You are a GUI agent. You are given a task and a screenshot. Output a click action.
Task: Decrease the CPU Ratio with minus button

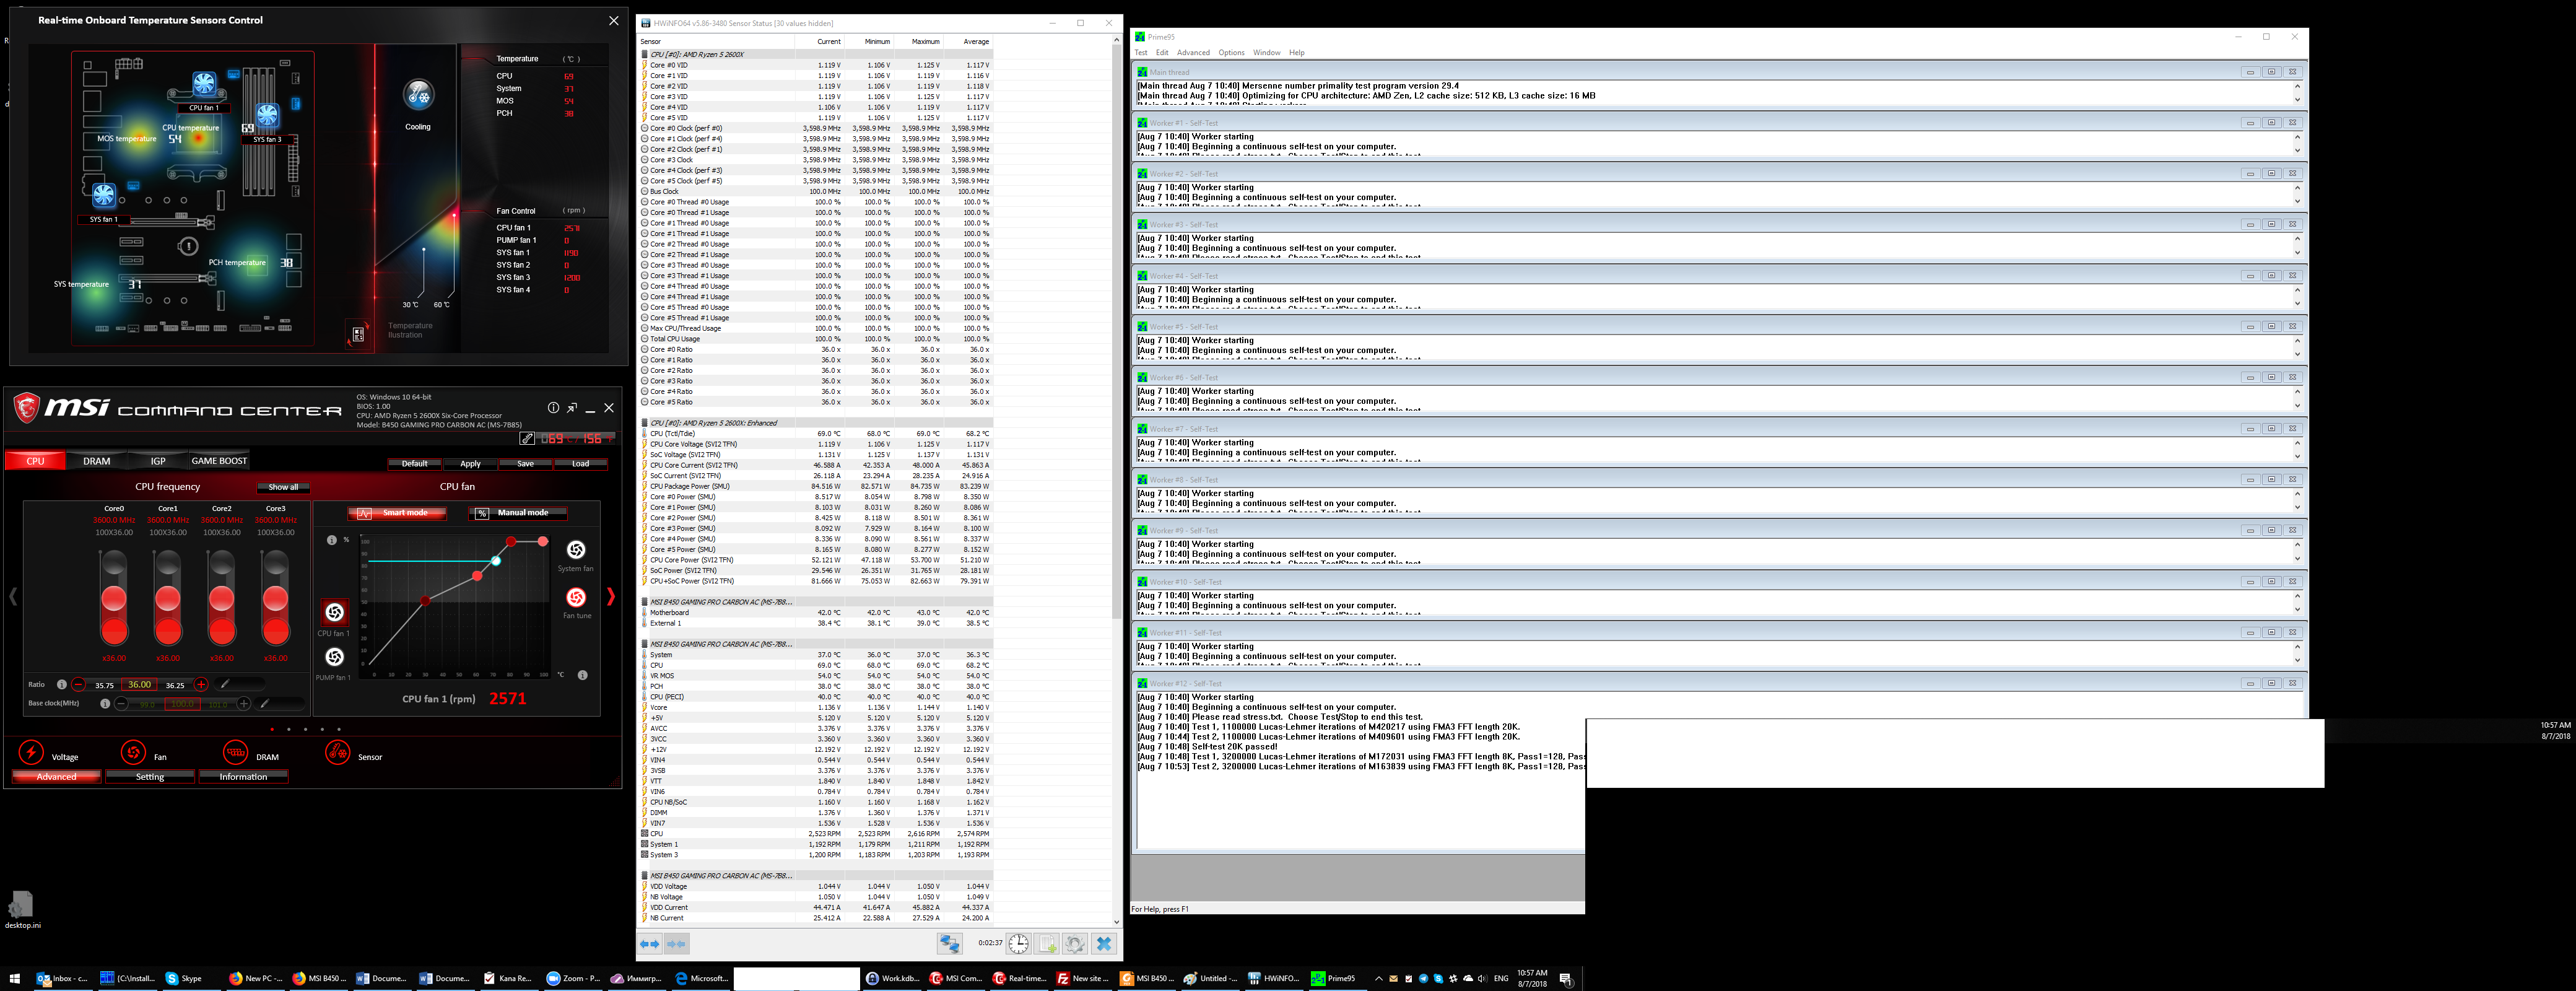click(x=78, y=684)
